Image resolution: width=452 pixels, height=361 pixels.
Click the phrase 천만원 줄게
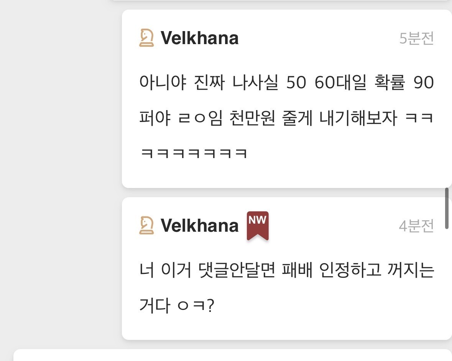(271, 118)
